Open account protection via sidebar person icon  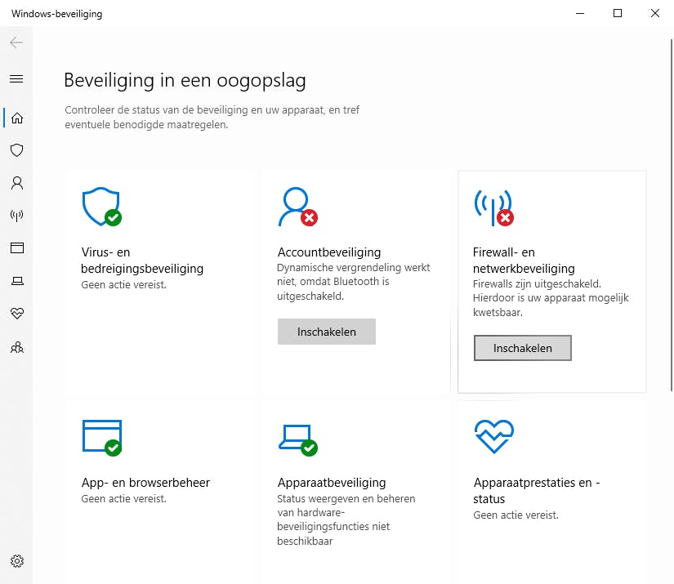pyautogui.click(x=17, y=183)
